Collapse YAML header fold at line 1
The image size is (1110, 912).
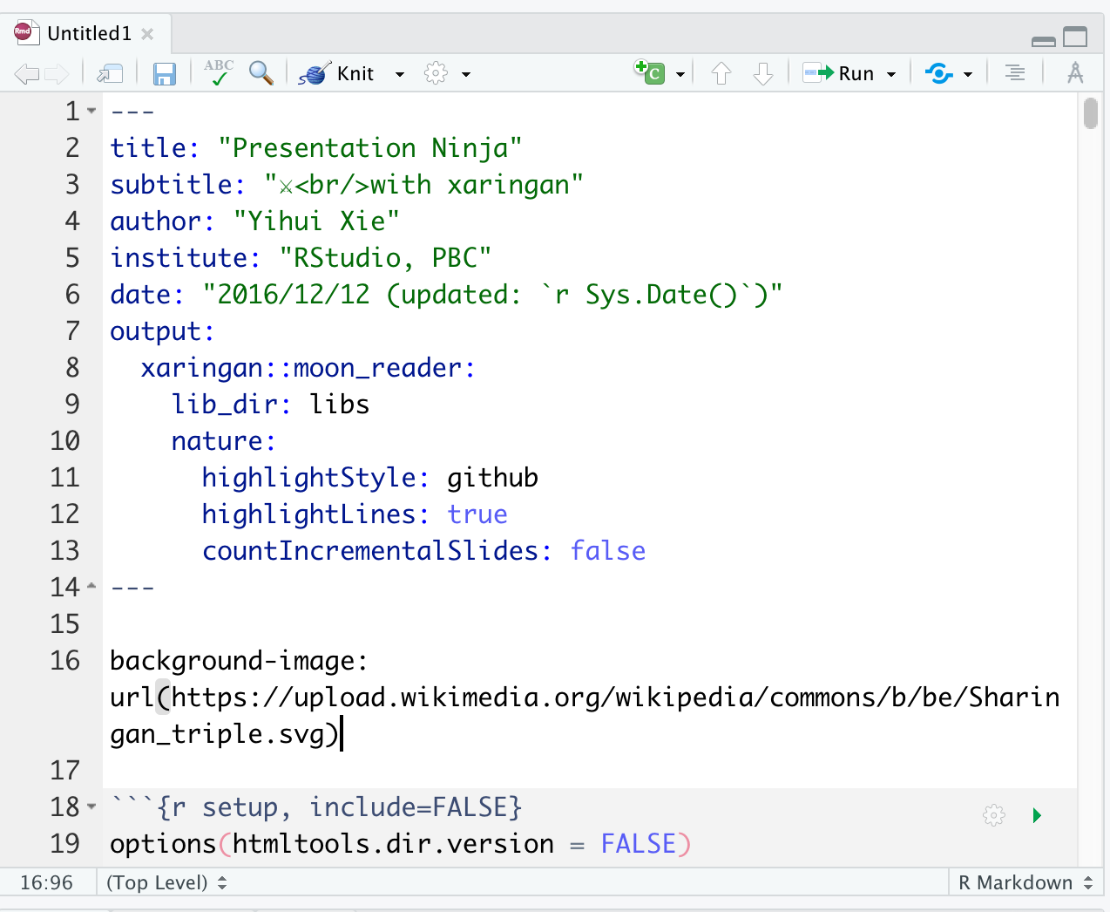[91, 112]
